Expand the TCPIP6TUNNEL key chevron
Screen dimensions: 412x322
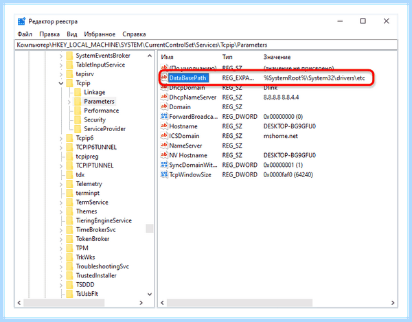[x=61, y=148]
